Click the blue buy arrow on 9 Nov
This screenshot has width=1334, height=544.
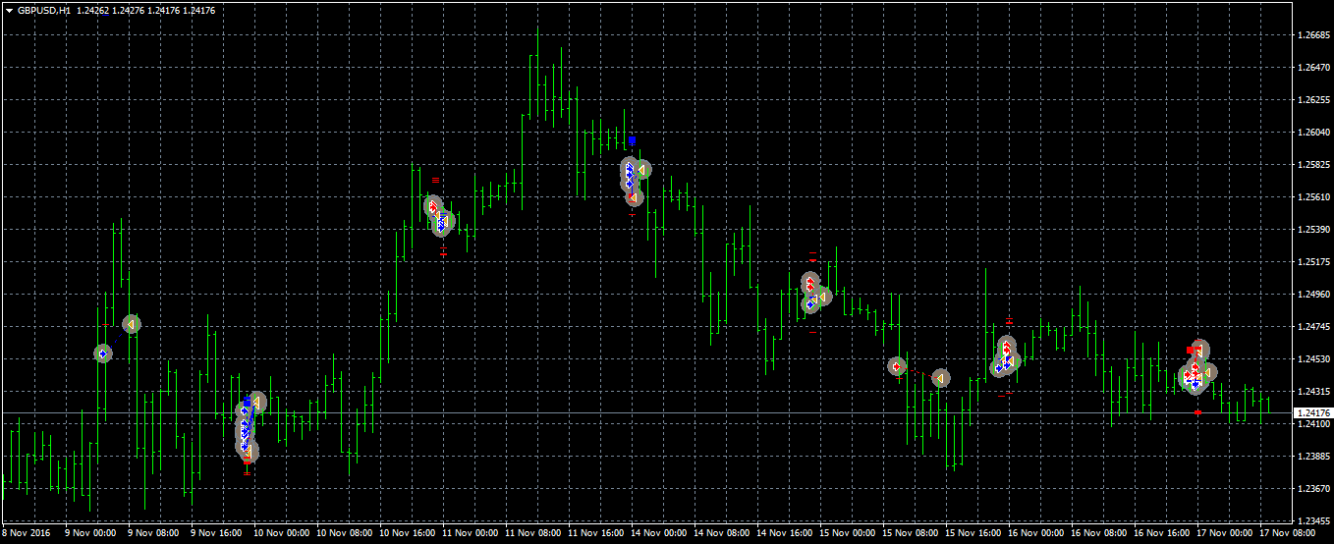click(x=103, y=353)
